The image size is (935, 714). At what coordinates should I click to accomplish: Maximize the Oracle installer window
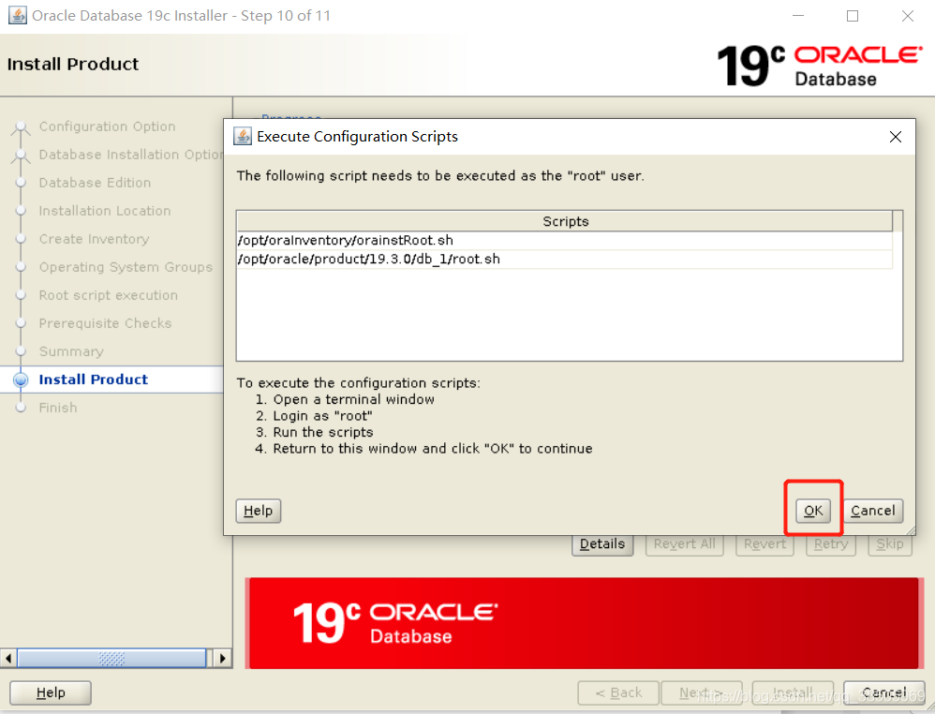tap(853, 16)
